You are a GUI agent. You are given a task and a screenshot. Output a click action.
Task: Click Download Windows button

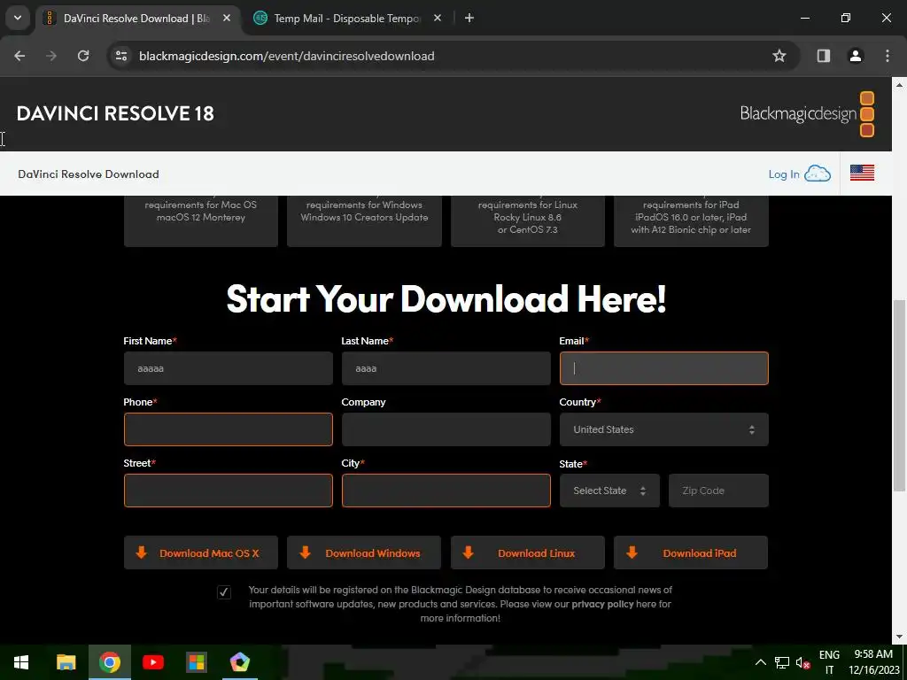pyautogui.click(x=364, y=552)
